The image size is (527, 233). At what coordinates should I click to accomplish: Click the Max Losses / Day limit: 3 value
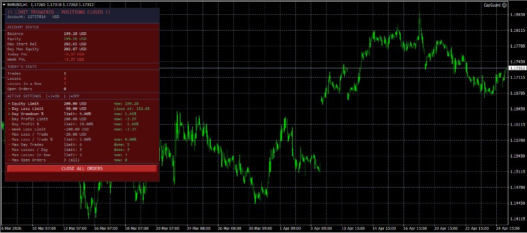point(72,150)
